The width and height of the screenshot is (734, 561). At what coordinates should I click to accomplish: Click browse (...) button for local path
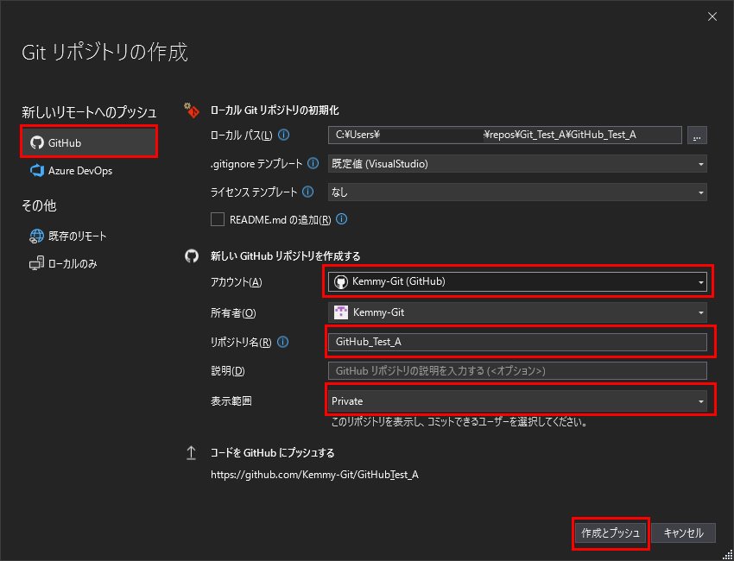pos(697,135)
